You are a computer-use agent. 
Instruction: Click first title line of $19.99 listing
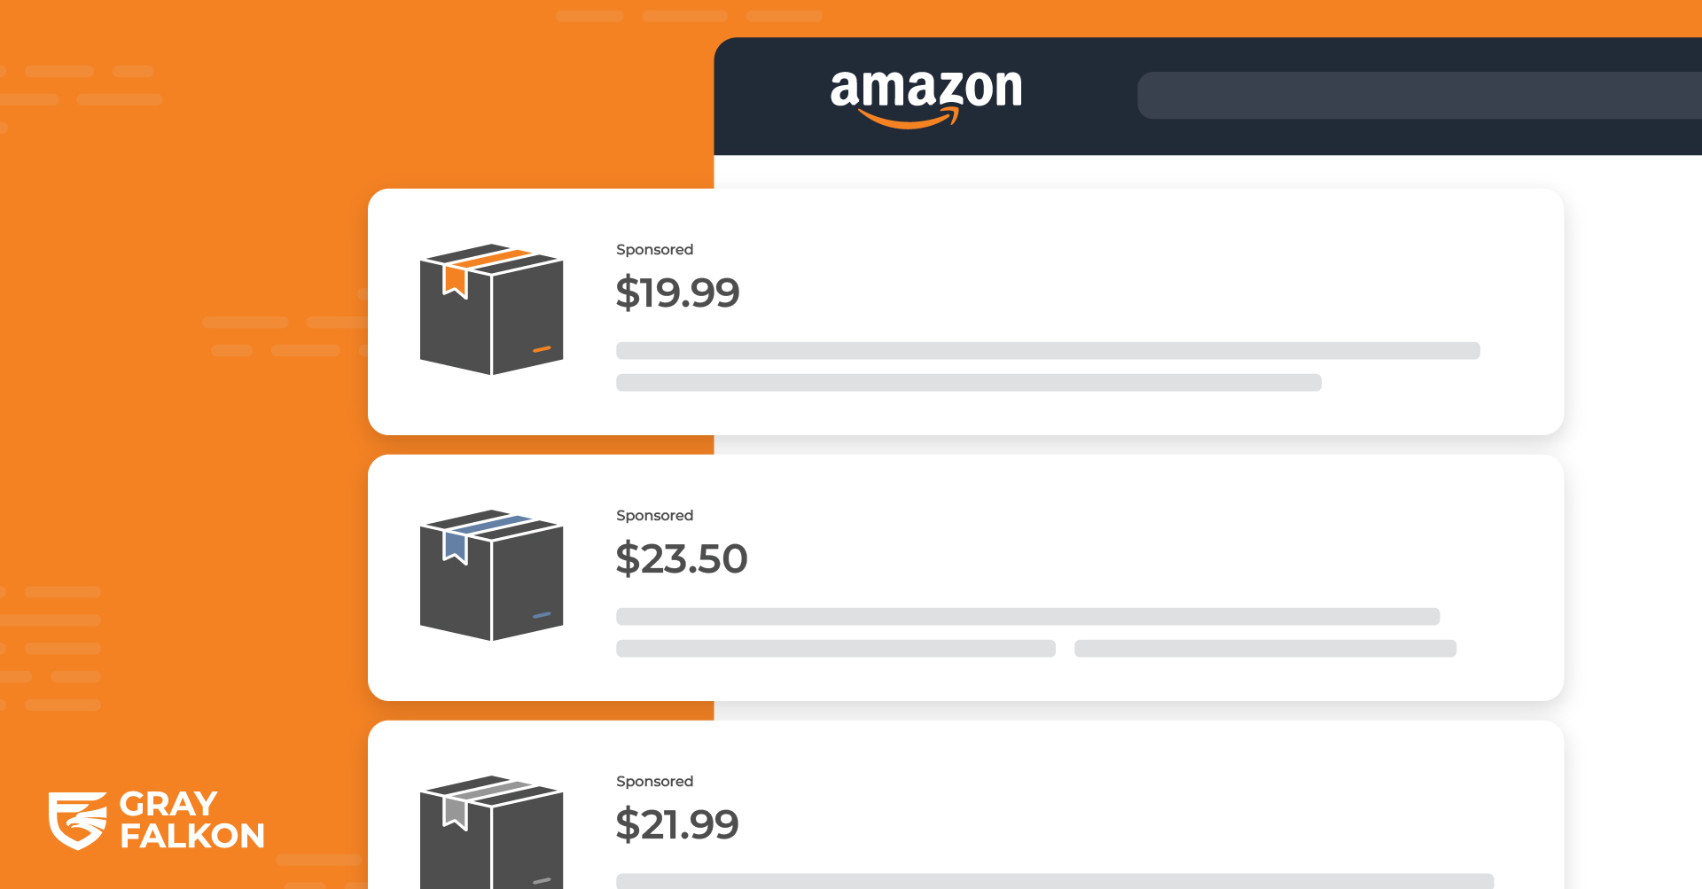[x=1048, y=350]
